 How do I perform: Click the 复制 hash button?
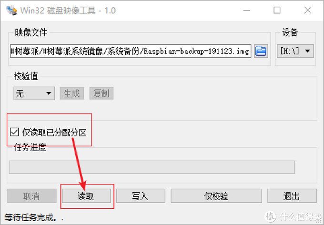pos(101,93)
